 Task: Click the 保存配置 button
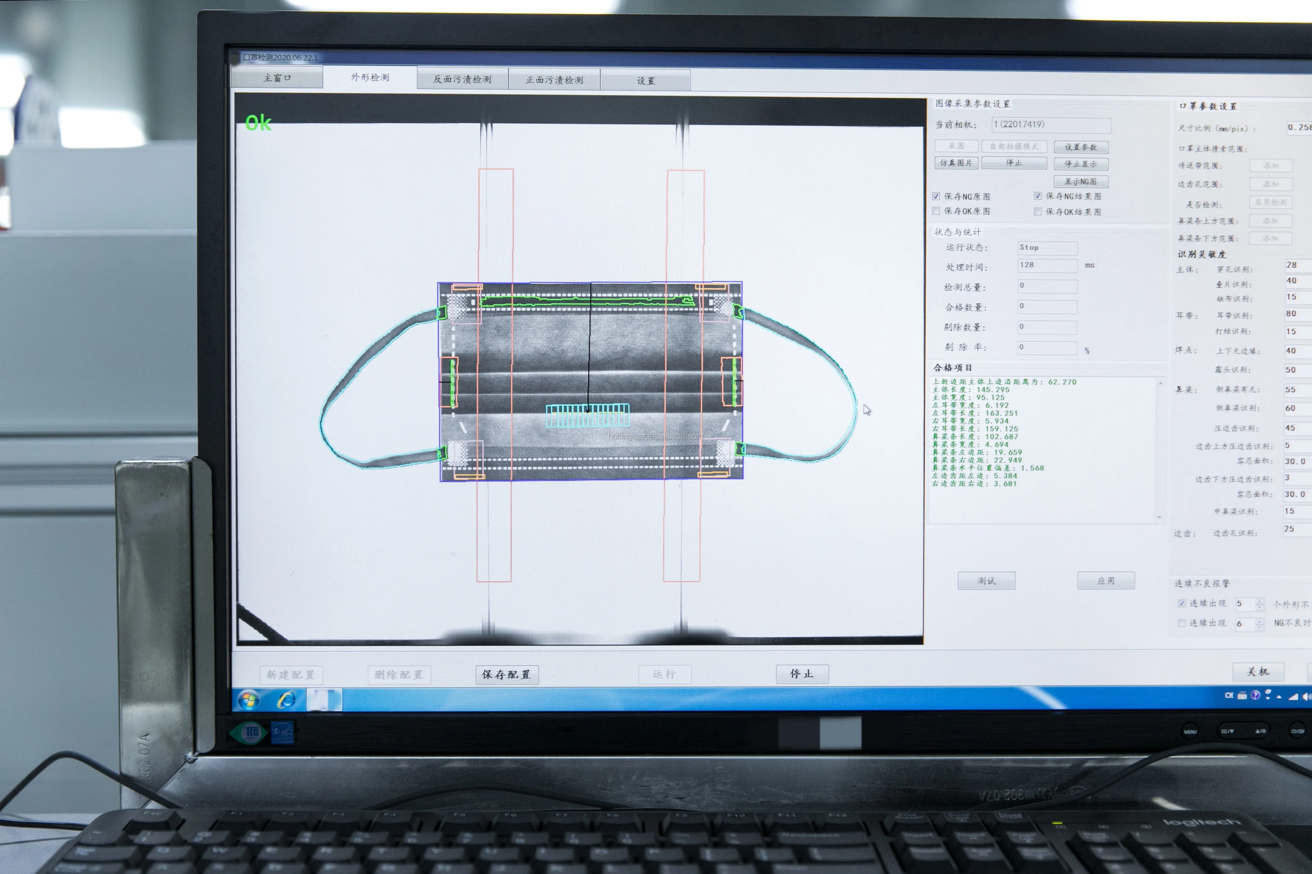pos(507,674)
